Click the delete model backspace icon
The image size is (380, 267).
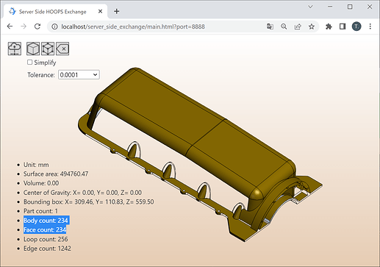(x=62, y=49)
